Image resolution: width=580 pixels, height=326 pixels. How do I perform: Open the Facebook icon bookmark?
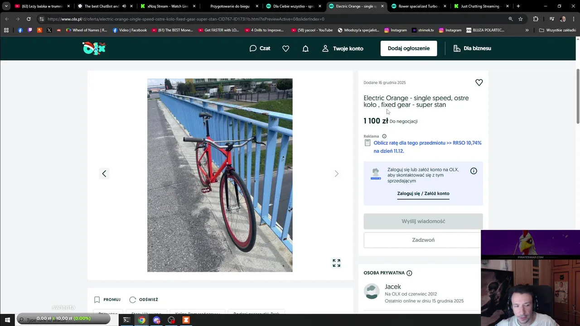coord(20,30)
